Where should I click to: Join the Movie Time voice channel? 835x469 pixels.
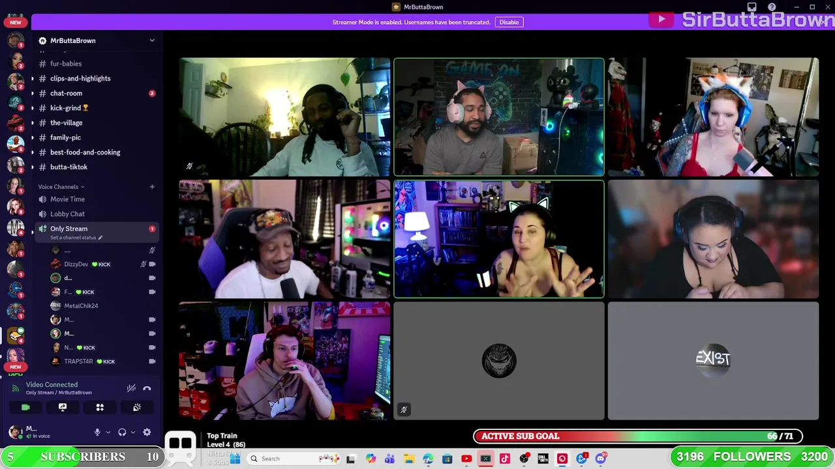point(67,199)
